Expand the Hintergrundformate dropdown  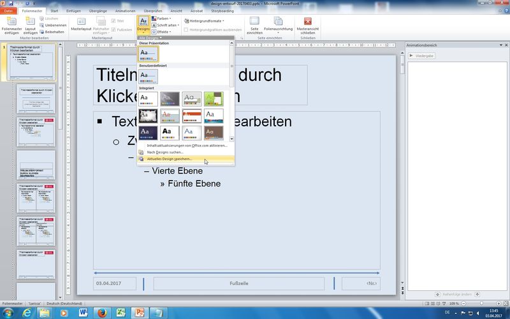pyautogui.click(x=207, y=21)
